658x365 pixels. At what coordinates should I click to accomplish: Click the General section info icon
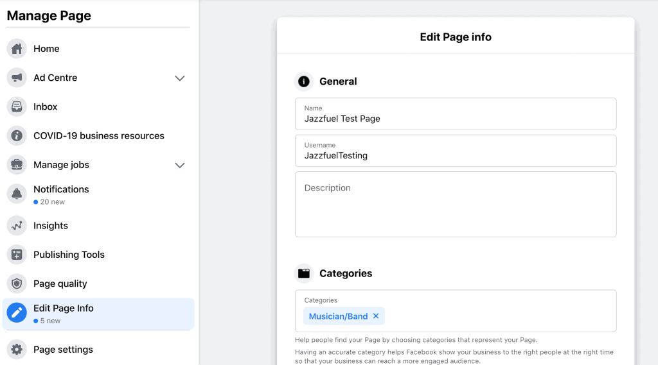click(x=304, y=81)
